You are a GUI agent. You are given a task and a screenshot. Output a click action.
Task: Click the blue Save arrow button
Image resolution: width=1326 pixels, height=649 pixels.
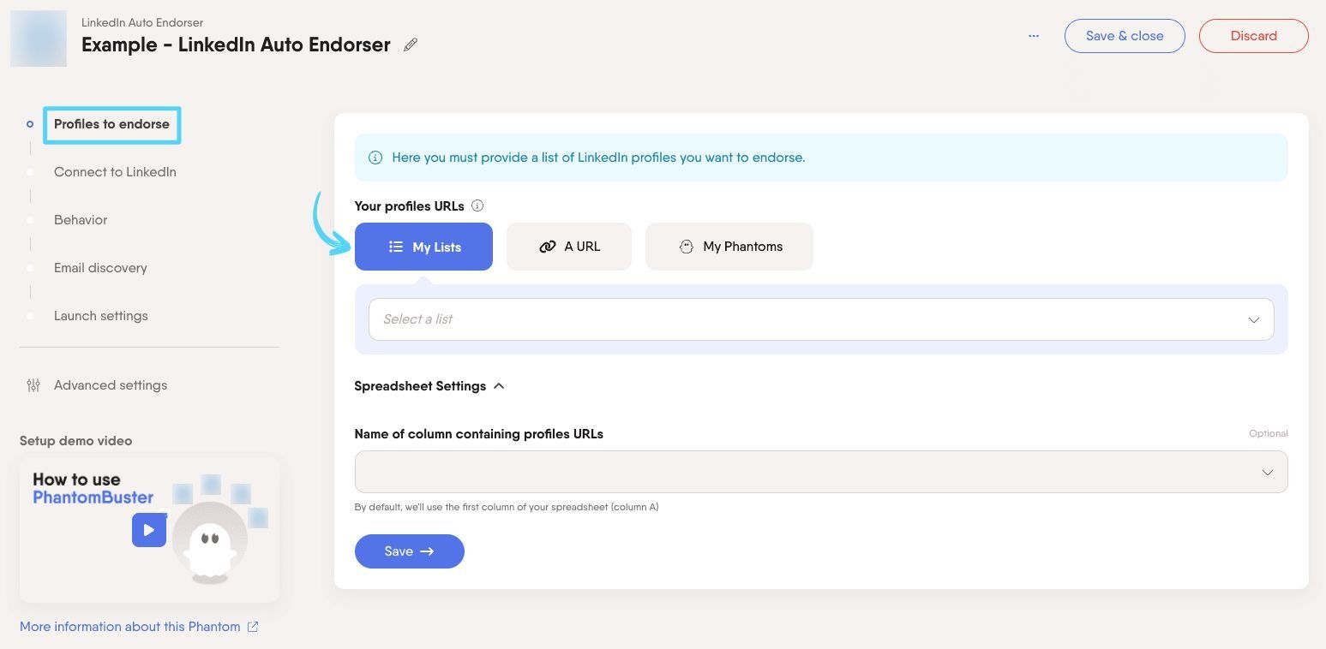tap(410, 551)
